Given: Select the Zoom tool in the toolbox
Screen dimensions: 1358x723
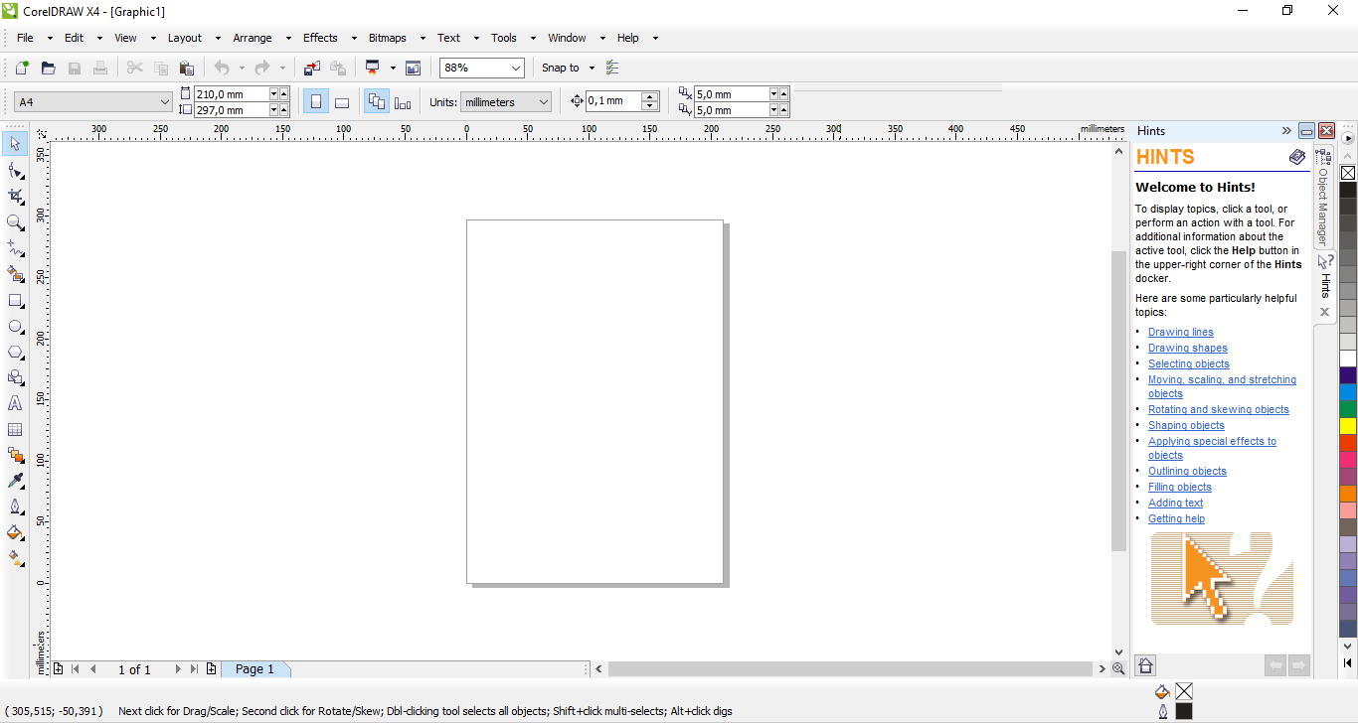Looking at the screenshot, I should 15,222.
